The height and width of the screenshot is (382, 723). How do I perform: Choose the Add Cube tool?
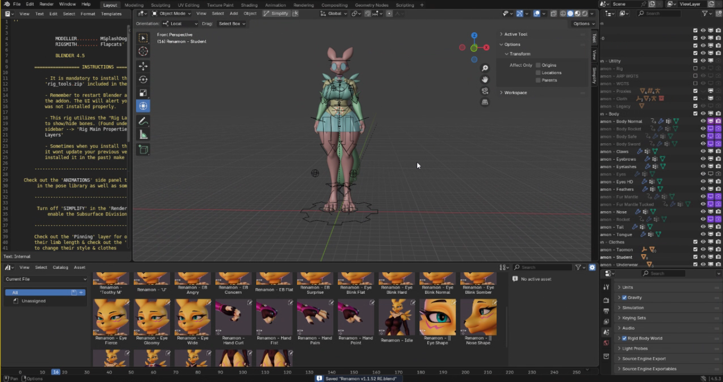pos(143,150)
